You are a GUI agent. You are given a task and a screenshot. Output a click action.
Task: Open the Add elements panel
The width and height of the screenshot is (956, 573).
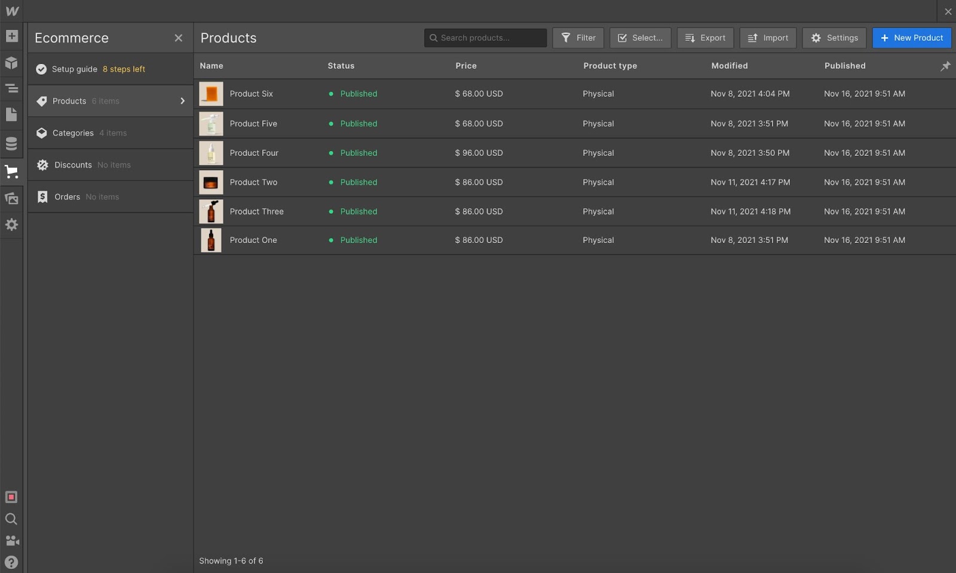pos(11,36)
